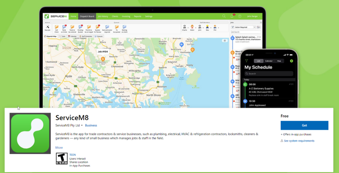Select staff member John avatar
This screenshot has width=339, height=173.
click(200, 27)
